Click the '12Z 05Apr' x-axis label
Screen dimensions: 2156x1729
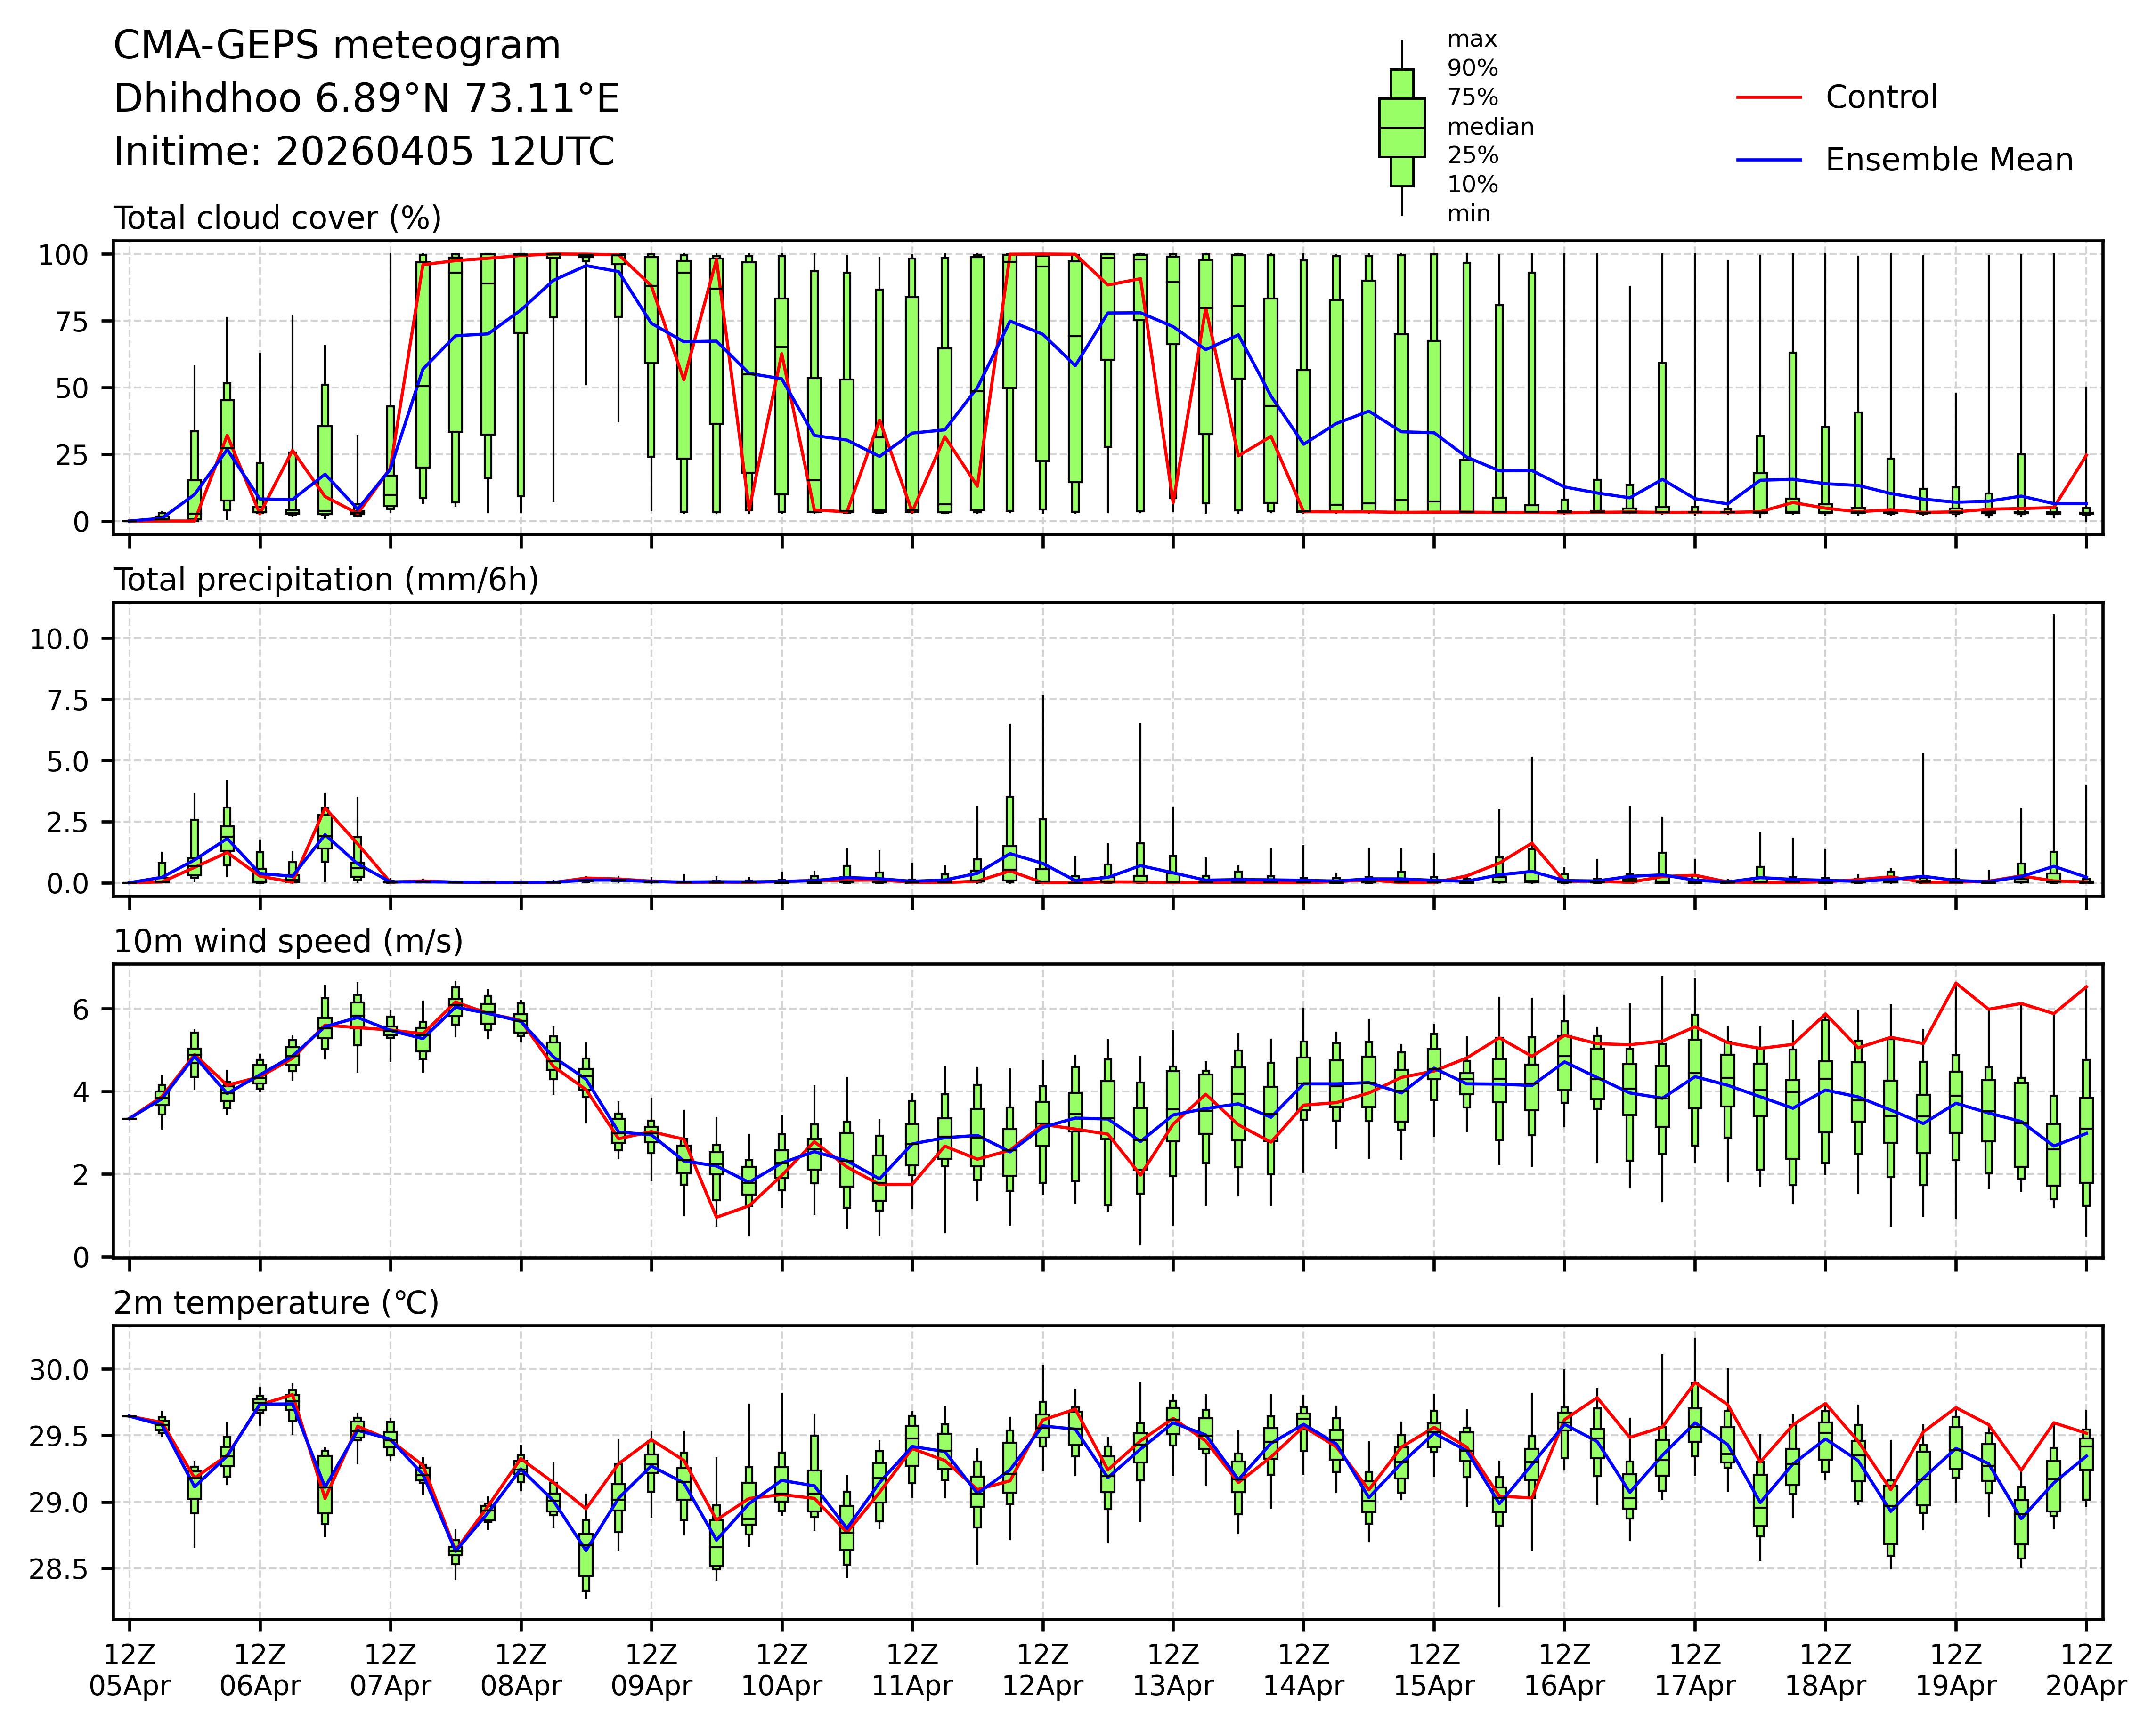130,1670
